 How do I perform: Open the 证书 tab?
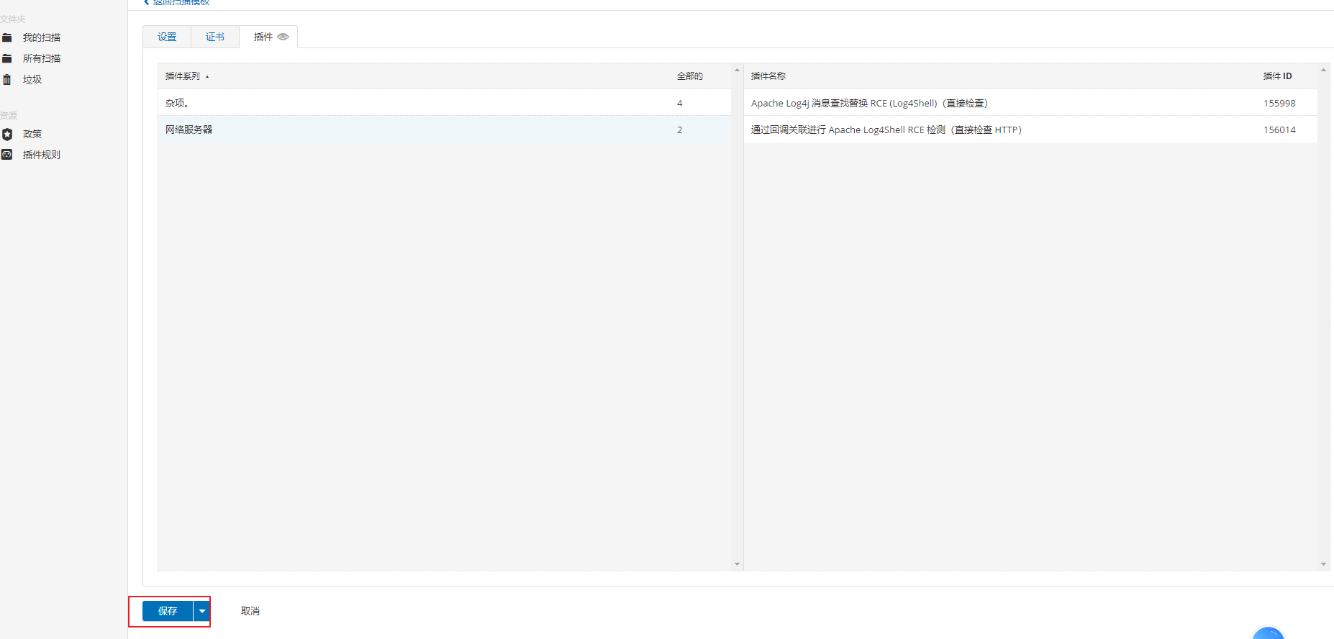[215, 37]
